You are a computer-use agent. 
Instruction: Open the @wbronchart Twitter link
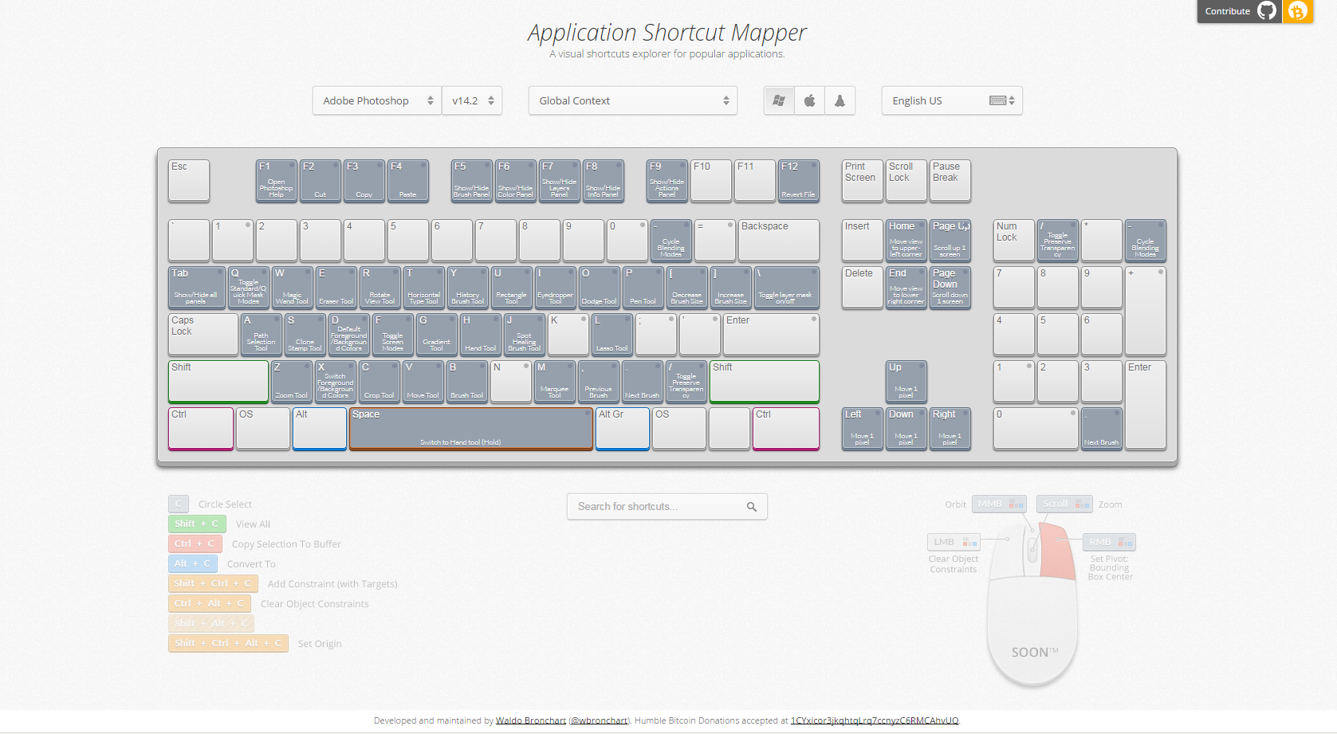[x=598, y=720]
